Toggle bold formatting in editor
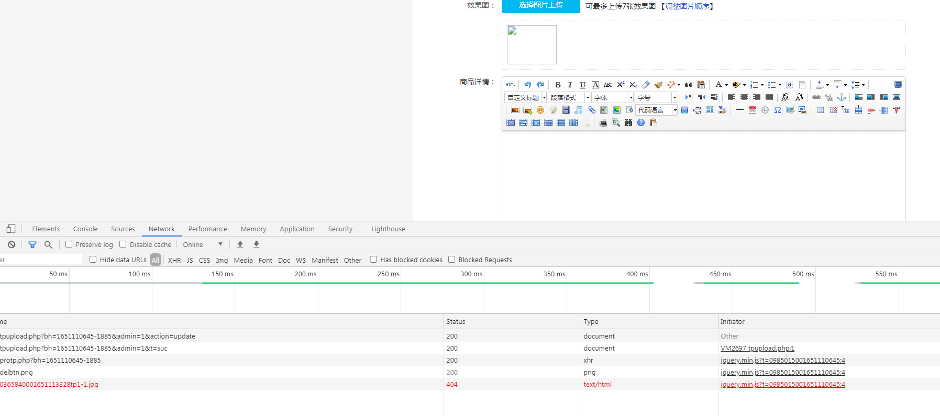Viewport: 940px width, 416px height. click(x=558, y=85)
